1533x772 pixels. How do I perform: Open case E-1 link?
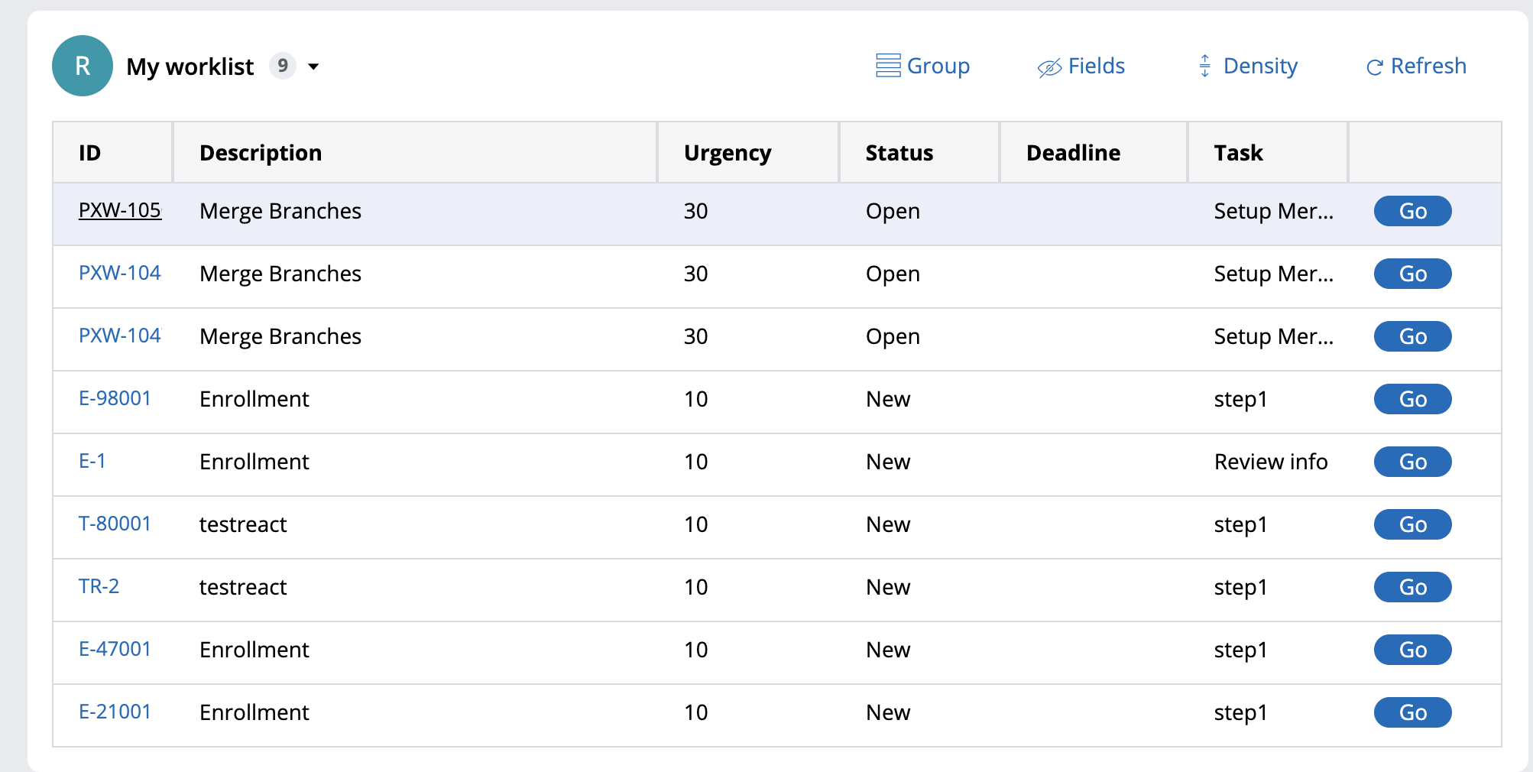[92, 461]
